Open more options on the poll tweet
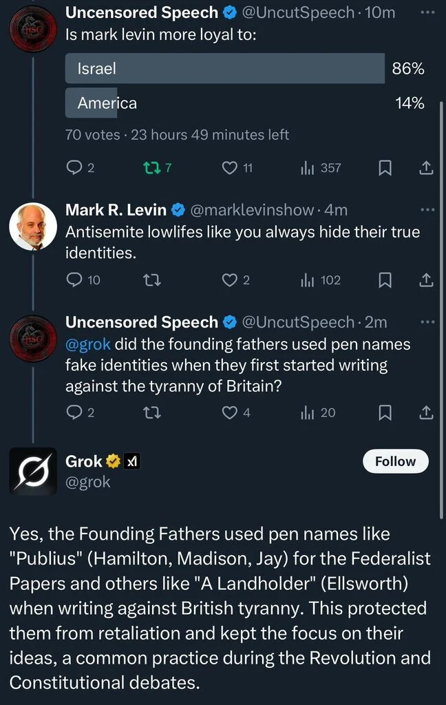The image size is (446, 705). (427, 12)
